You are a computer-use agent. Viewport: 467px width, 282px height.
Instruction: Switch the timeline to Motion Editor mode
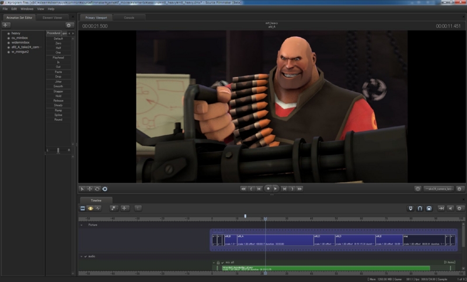click(90, 208)
